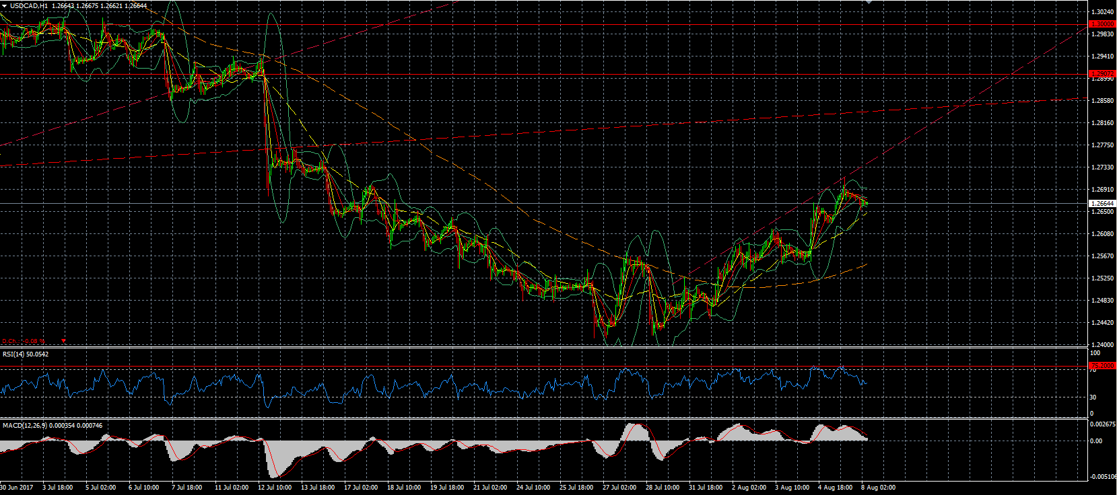The height and width of the screenshot is (495, 1117).
Task: Click the 1.26910 price scale value
Action: [x=1102, y=190]
